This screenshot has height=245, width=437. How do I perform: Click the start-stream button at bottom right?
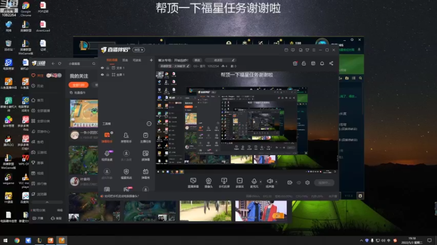click(324, 182)
